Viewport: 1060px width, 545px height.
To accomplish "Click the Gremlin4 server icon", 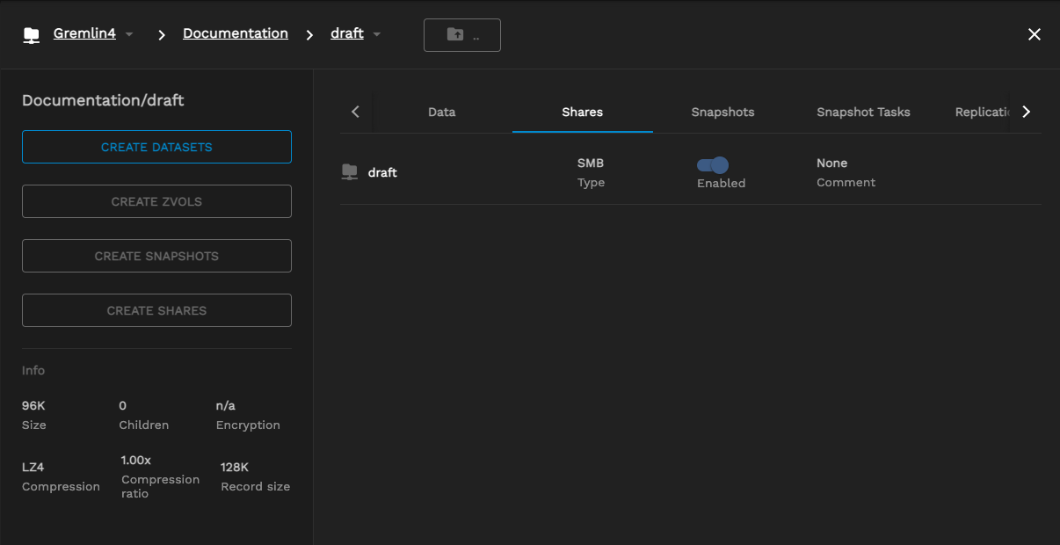I will (32, 35).
